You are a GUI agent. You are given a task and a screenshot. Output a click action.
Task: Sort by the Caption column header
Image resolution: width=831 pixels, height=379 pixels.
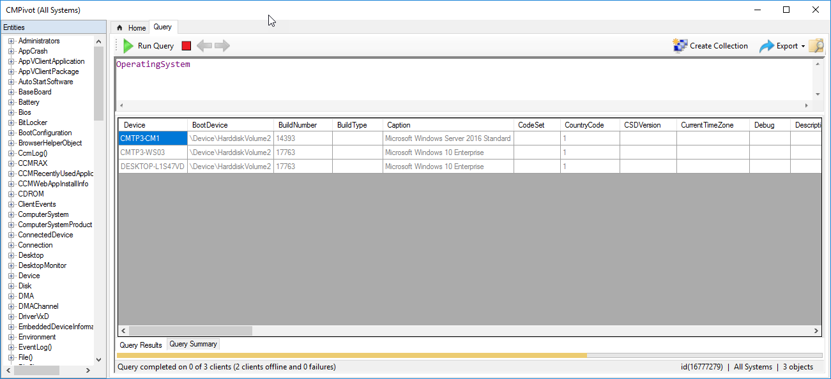coord(448,125)
